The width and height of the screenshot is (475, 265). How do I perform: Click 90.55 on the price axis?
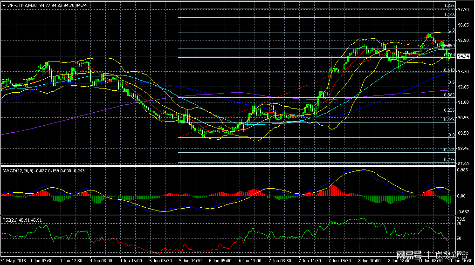[463, 118]
